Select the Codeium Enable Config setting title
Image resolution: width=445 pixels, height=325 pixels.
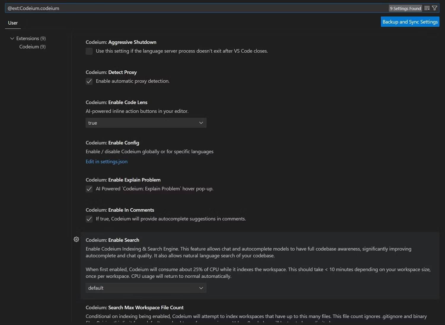tap(112, 143)
